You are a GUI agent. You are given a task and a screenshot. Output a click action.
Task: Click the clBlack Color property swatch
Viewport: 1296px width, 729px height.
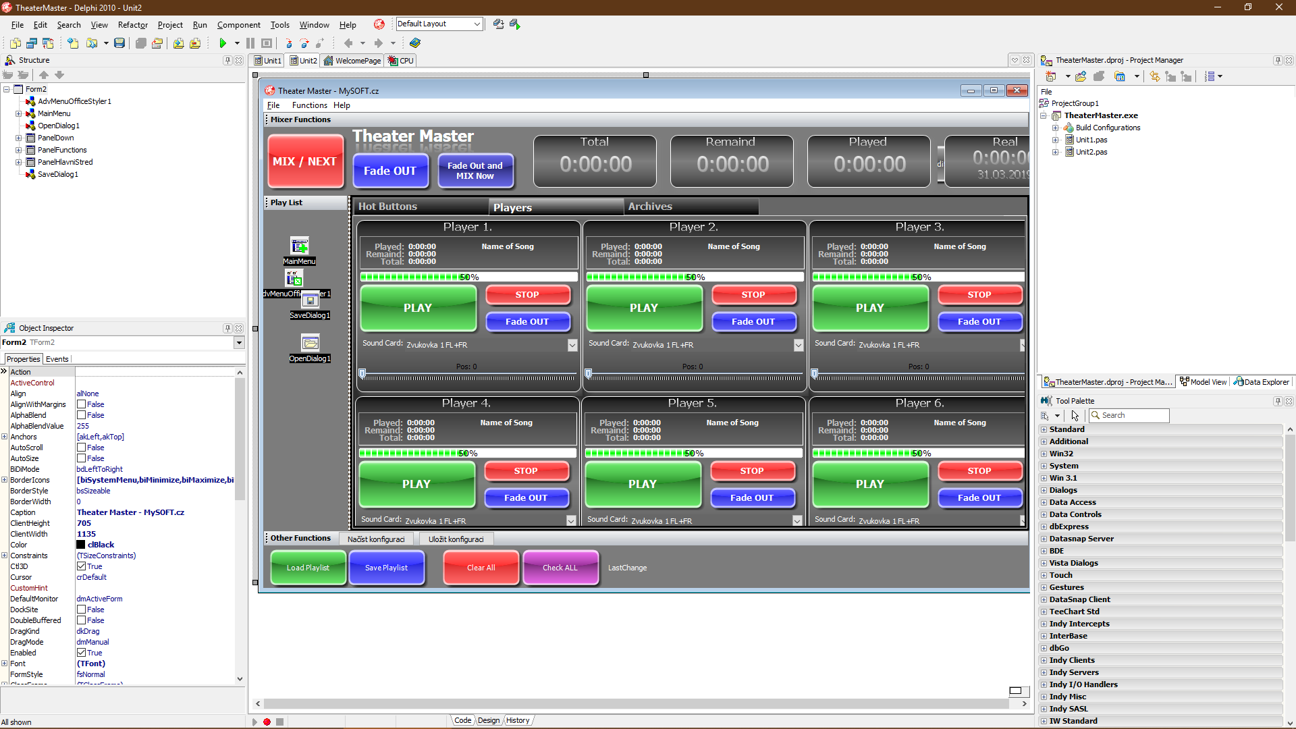(81, 545)
